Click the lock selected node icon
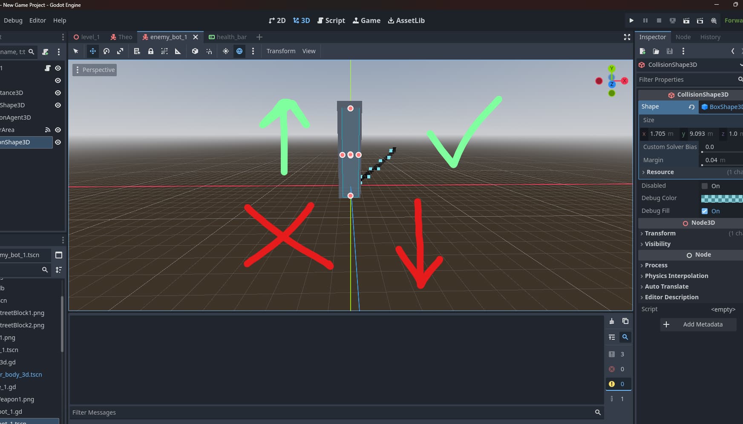This screenshot has height=424, width=743. click(150, 51)
